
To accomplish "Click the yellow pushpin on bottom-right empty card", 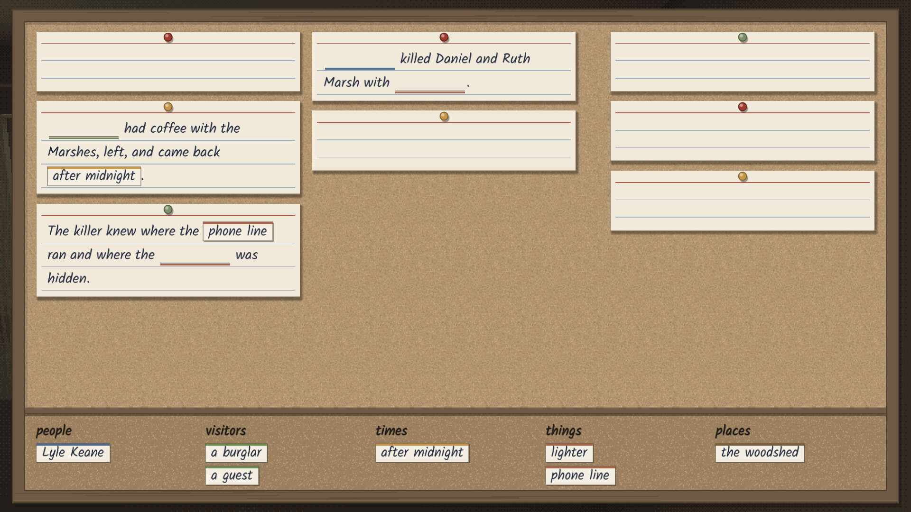I will 743,176.
